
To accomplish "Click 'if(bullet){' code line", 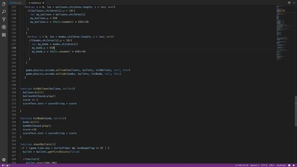I will coord(31,159).
